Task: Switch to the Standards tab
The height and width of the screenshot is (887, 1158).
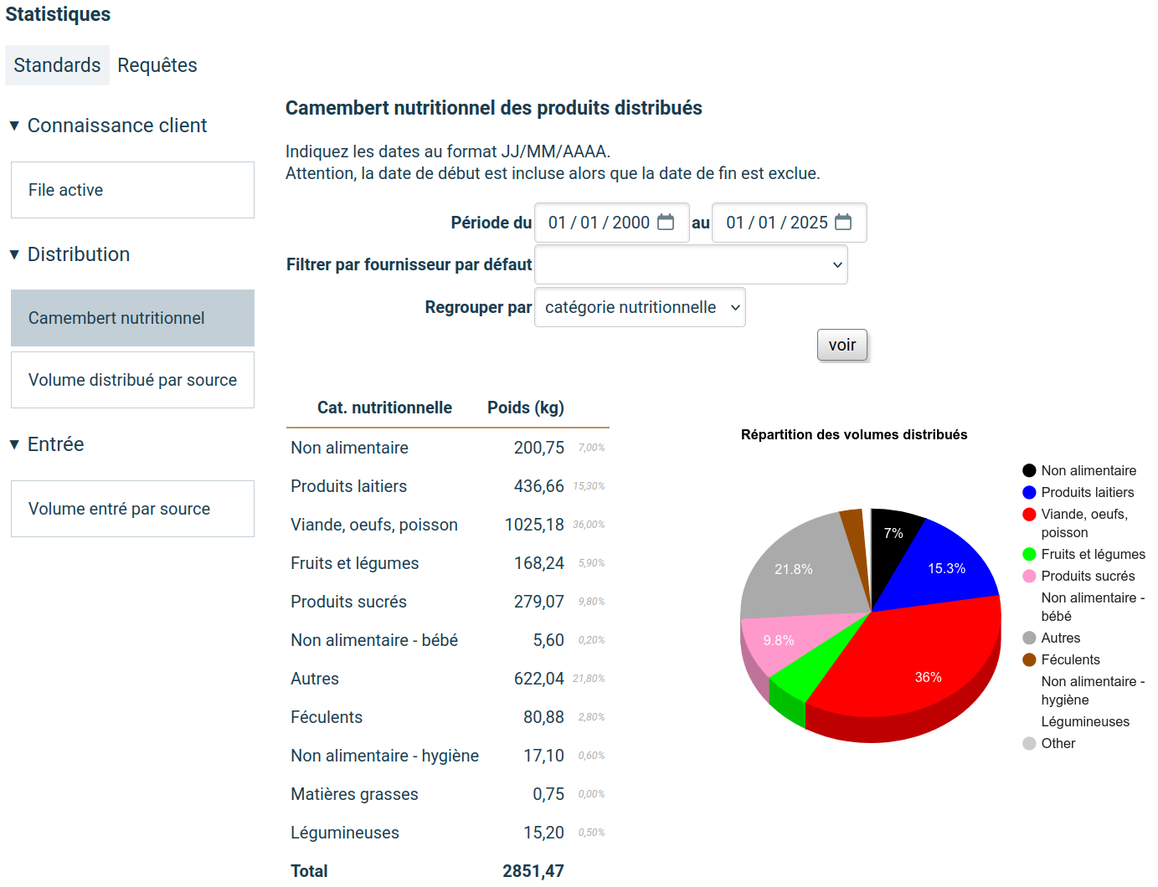Action: (x=57, y=65)
